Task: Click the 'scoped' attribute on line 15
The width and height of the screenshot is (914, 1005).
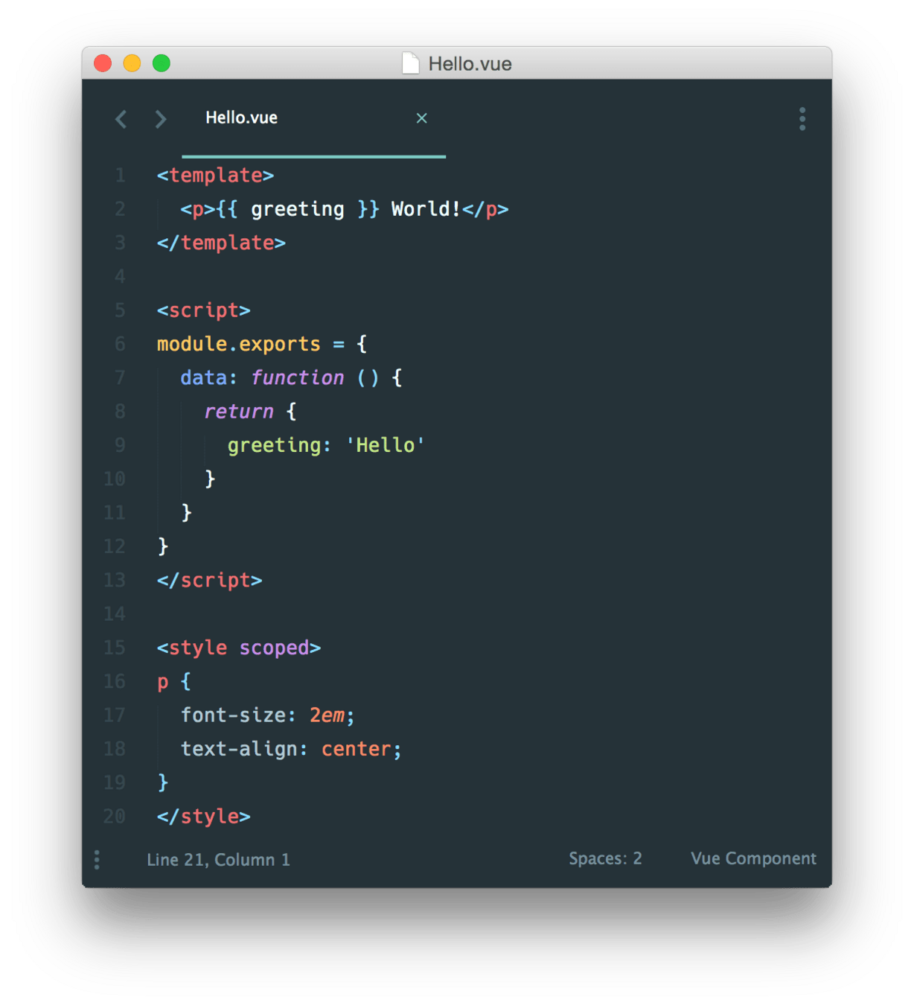Action: pyautogui.click(x=274, y=648)
